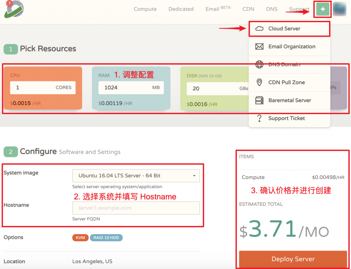Click the Location label
This screenshot has height=269, width=351.
pyautogui.click(x=14, y=261)
